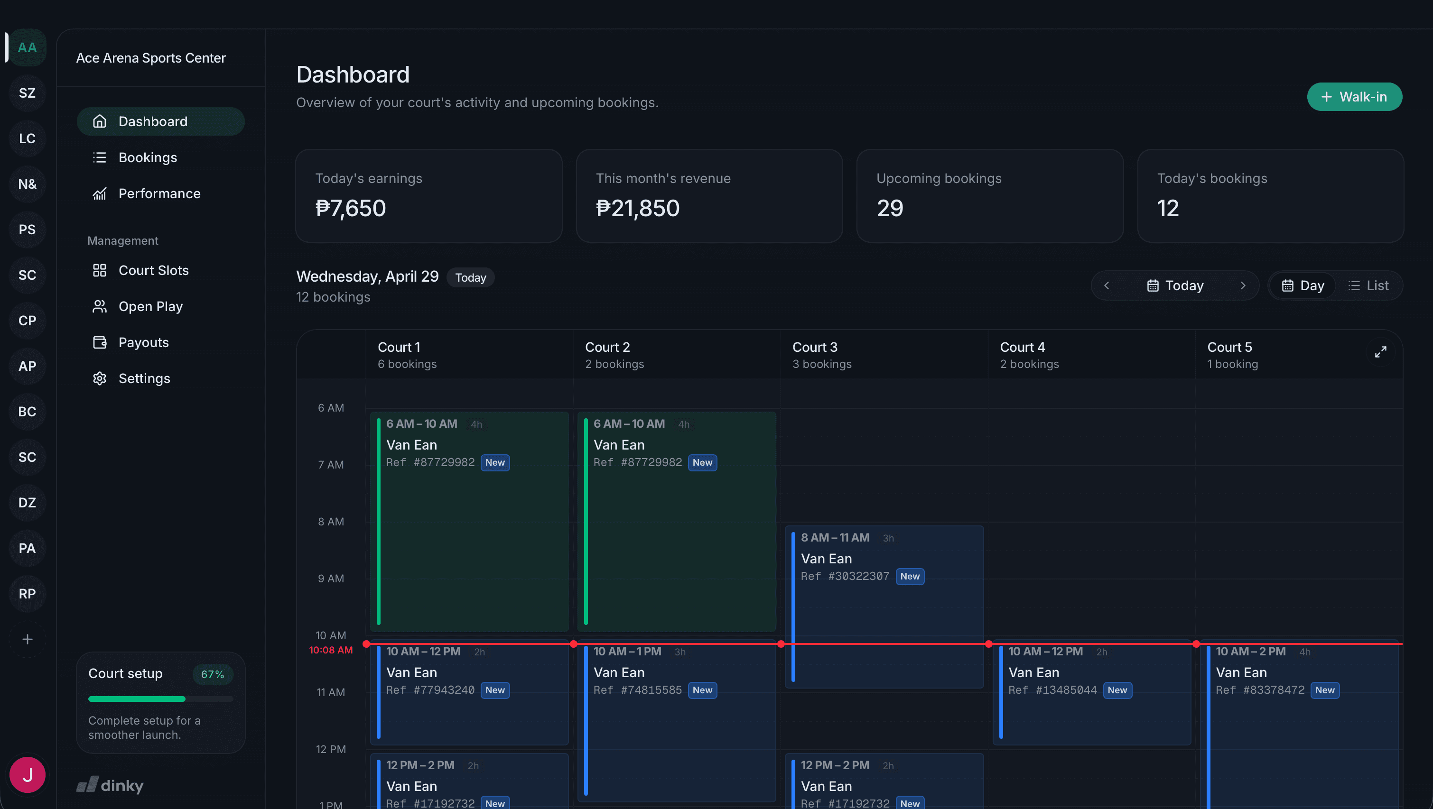Click the dinky logo
The width and height of the screenshot is (1433, 809).
coord(110,784)
